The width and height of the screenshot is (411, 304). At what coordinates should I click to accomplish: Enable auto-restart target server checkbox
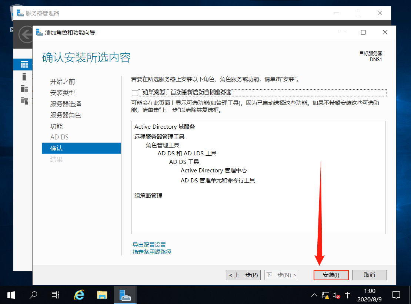135,93
